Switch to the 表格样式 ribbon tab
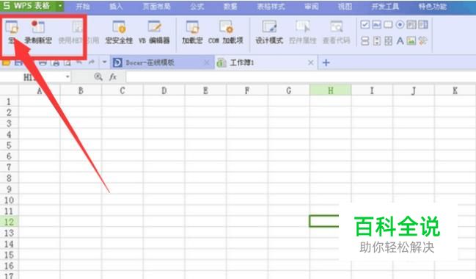The image size is (476, 279). [x=271, y=7]
